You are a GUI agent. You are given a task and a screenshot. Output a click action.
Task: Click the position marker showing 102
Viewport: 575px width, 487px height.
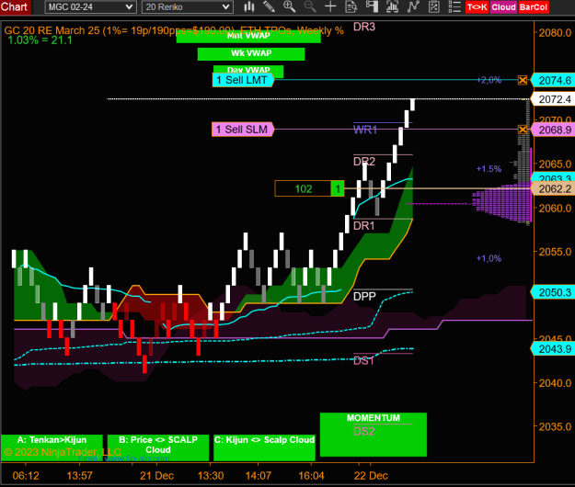click(x=304, y=189)
